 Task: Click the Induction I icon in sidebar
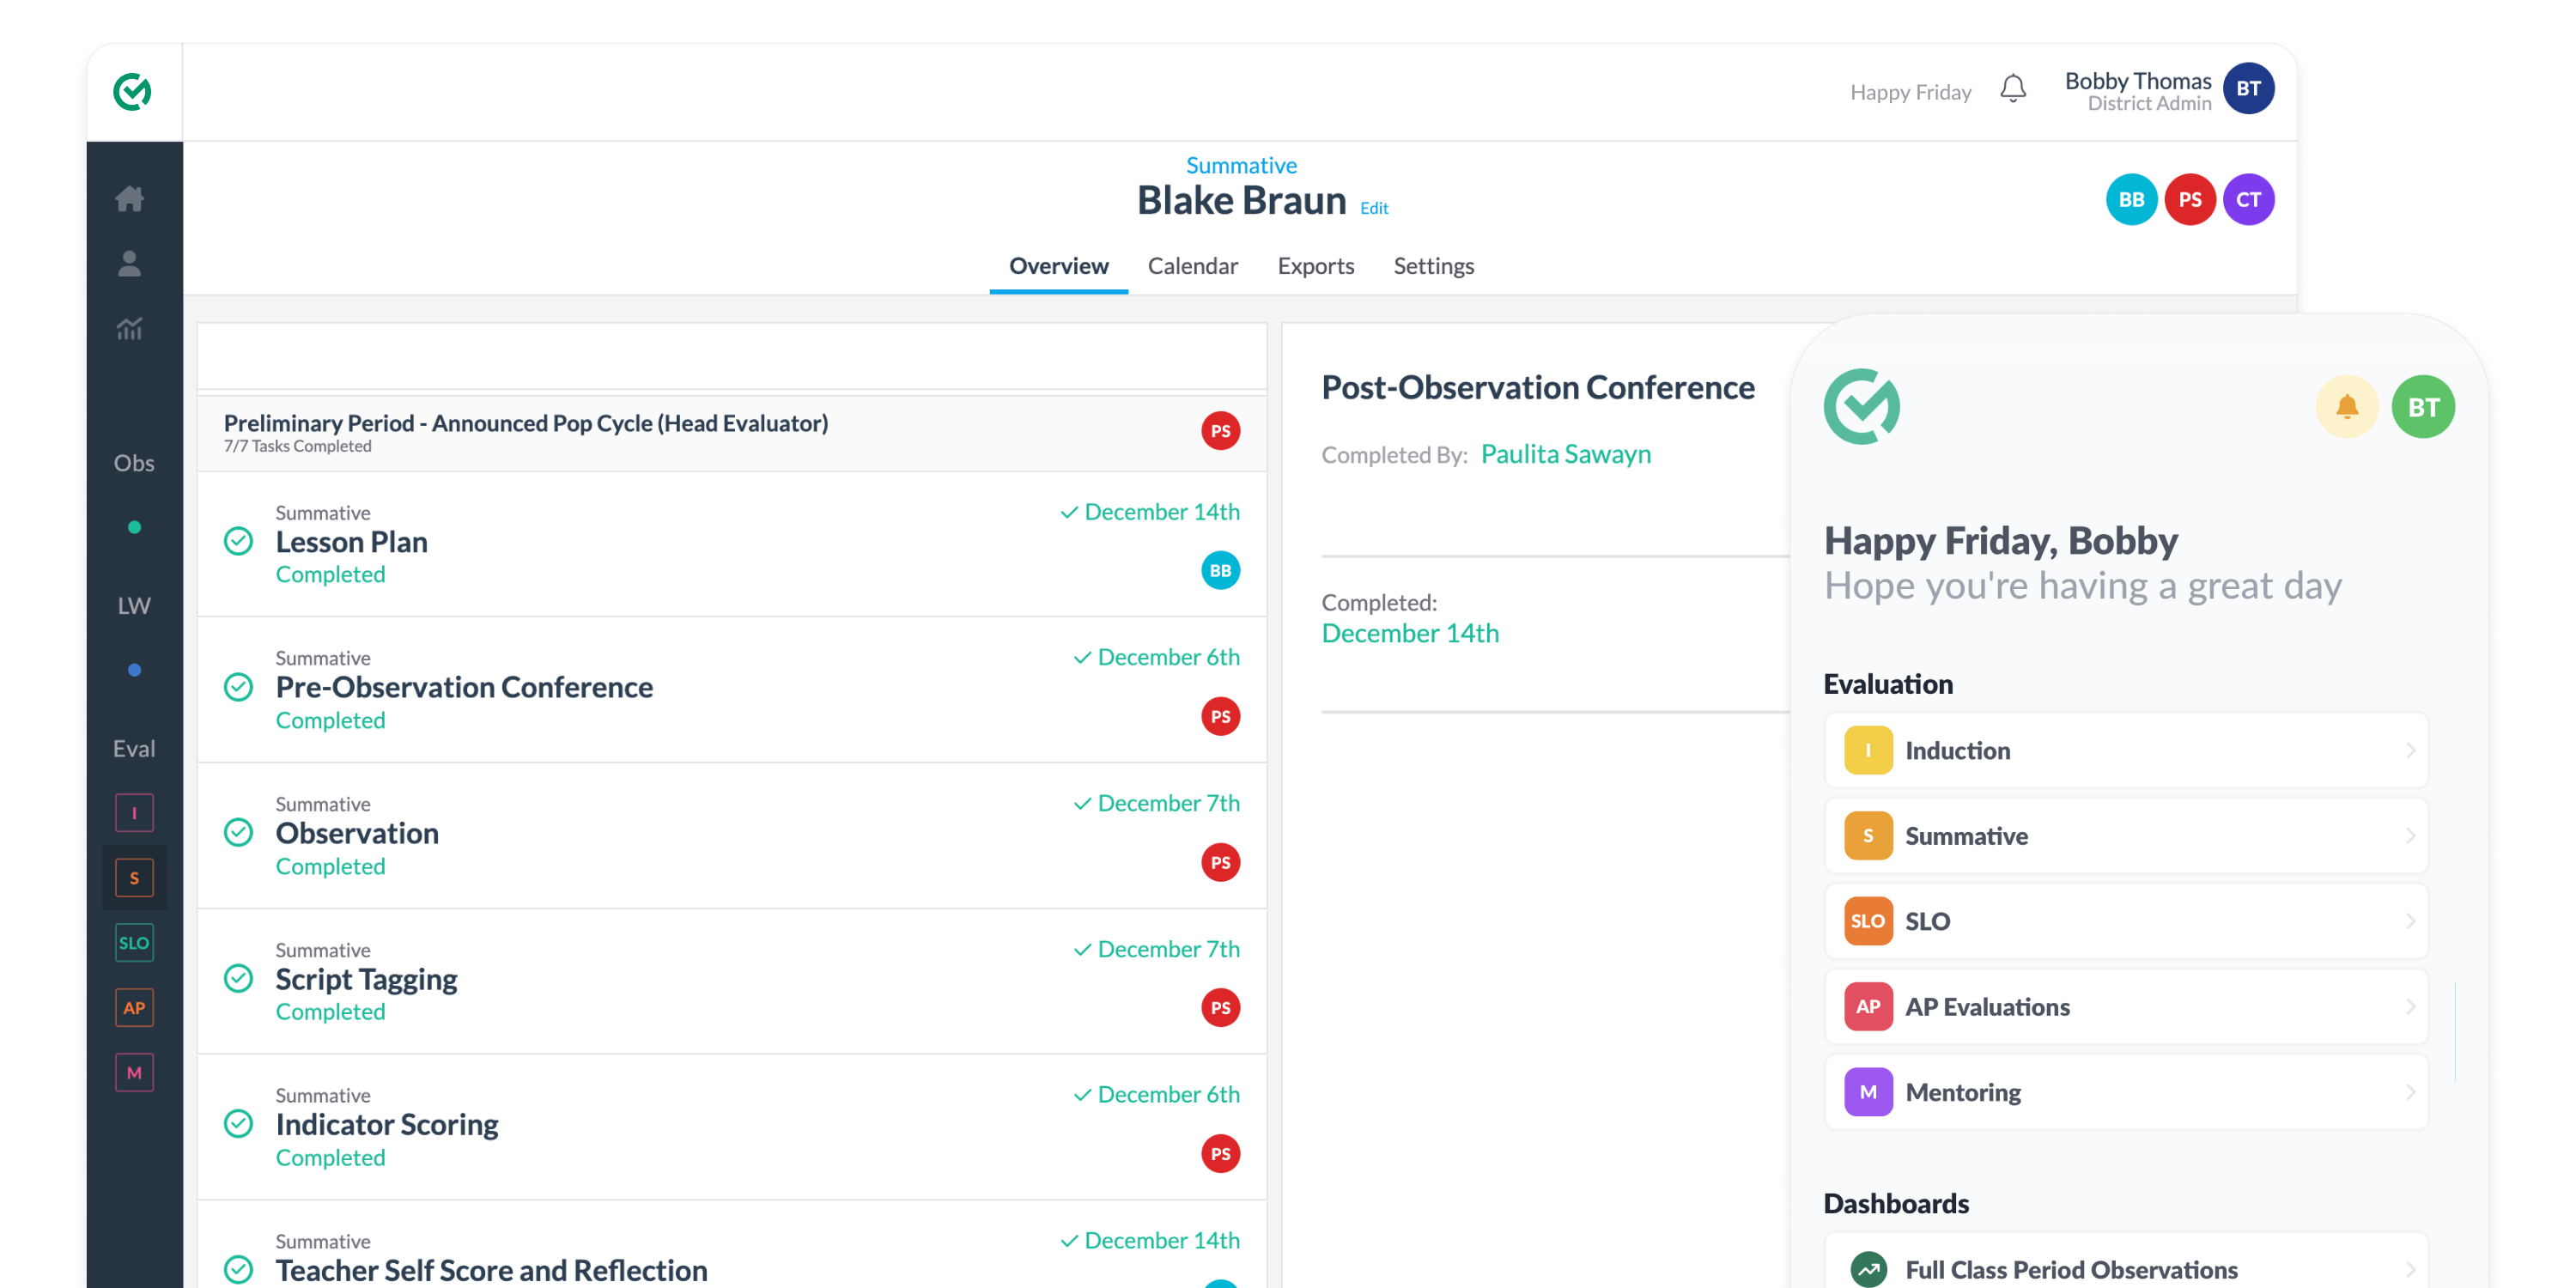[x=134, y=813]
